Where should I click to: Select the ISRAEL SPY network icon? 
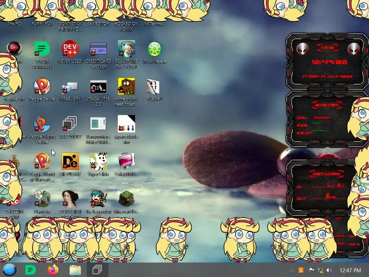[x=70, y=88]
